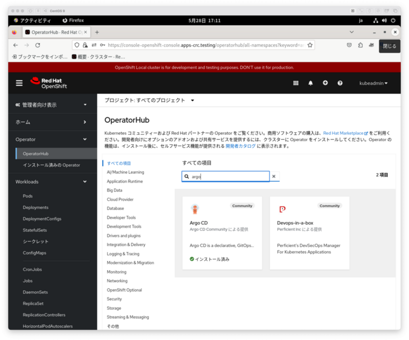Click the shield tracking protection icon
409x340 pixels.
point(77,45)
